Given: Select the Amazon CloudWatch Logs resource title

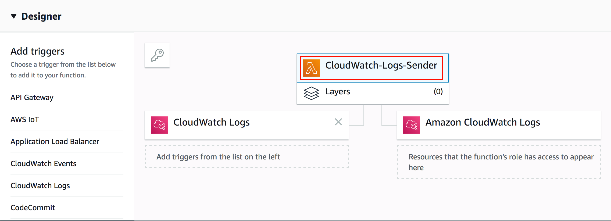Looking at the screenshot, I should point(483,122).
